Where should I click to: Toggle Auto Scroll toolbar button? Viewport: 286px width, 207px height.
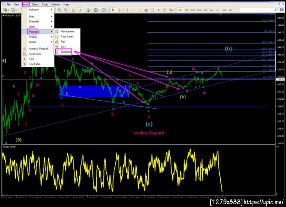74,10
